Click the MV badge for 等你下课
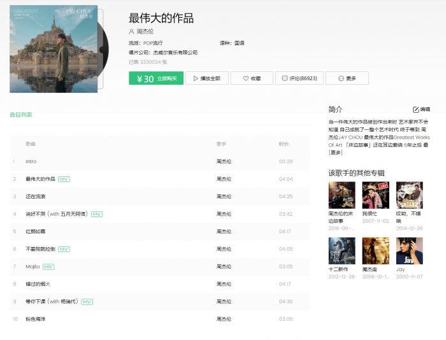The height and width of the screenshot is (340, 446). pos(87,301)
